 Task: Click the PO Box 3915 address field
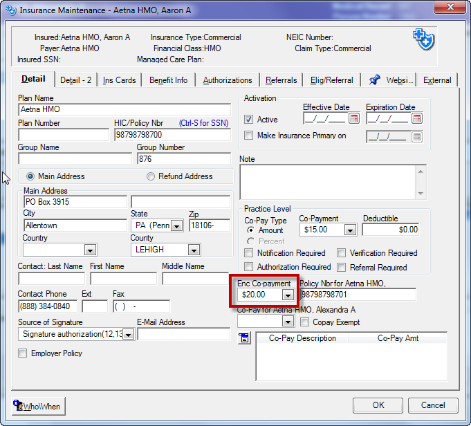click(75, 201)
